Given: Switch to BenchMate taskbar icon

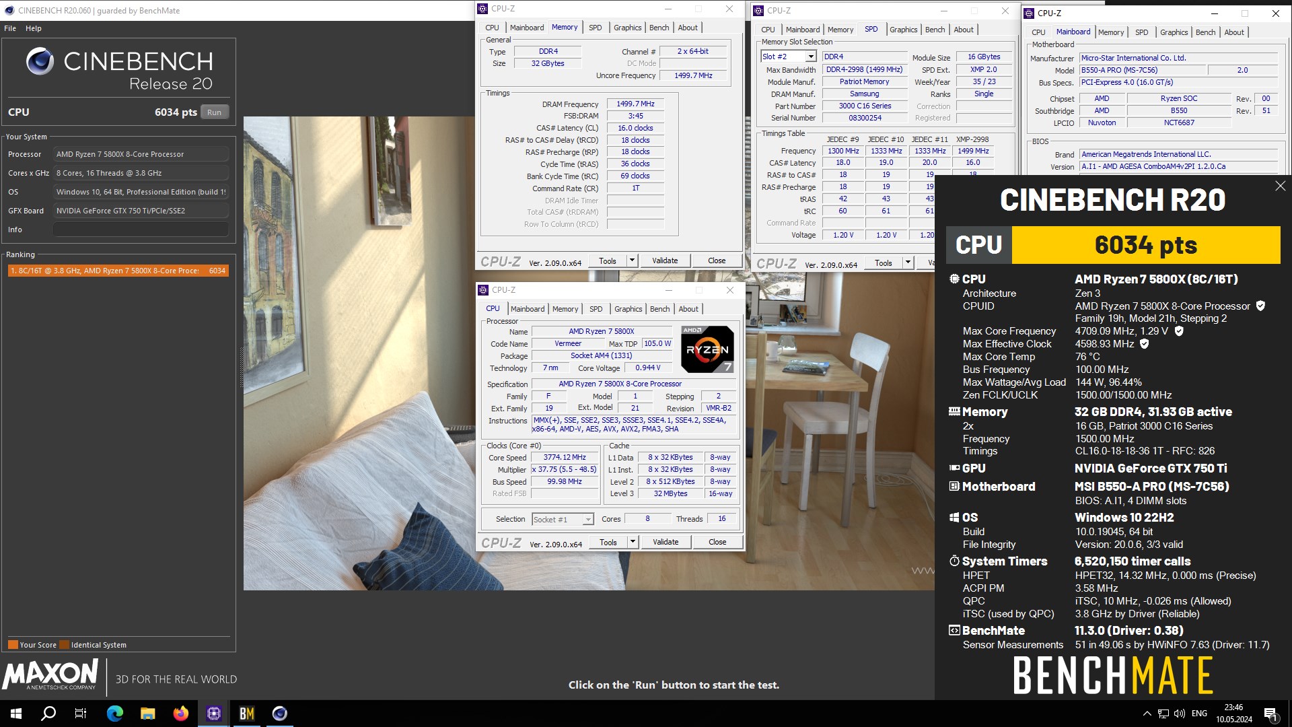Looking at the screenshot, I should pos(247,714).
